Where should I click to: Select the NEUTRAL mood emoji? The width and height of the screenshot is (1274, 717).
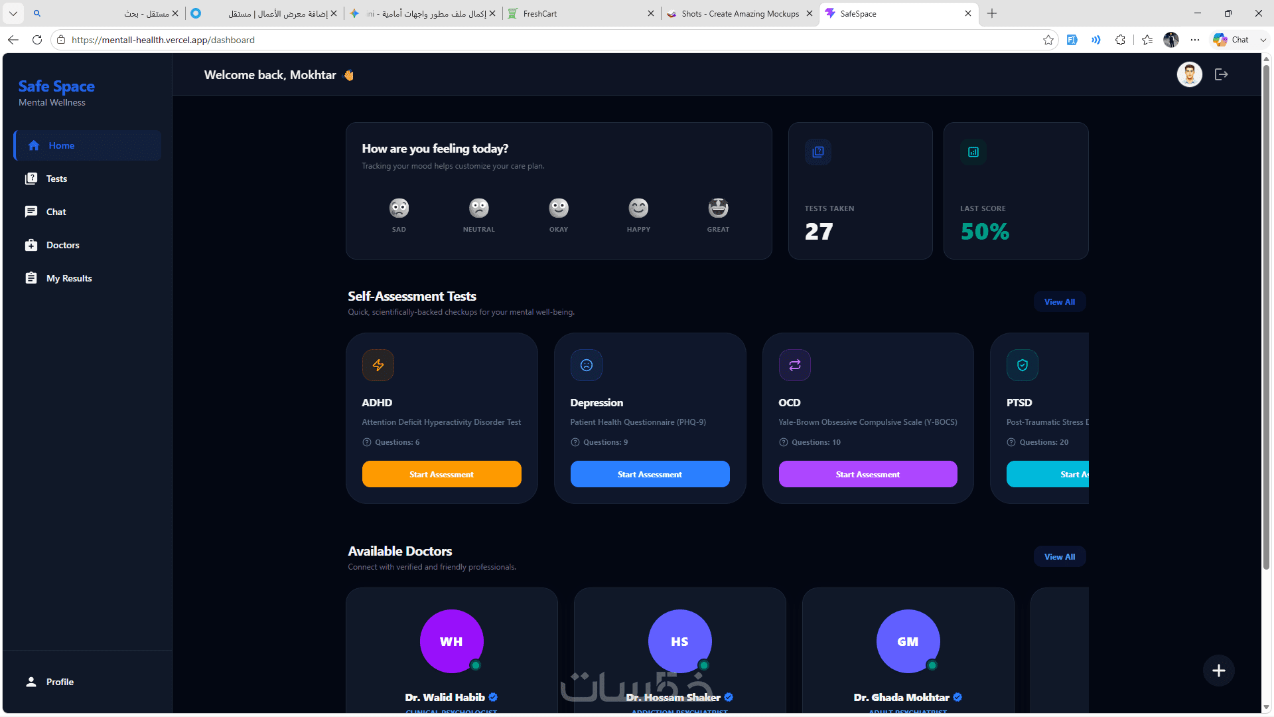coord(479,208)
